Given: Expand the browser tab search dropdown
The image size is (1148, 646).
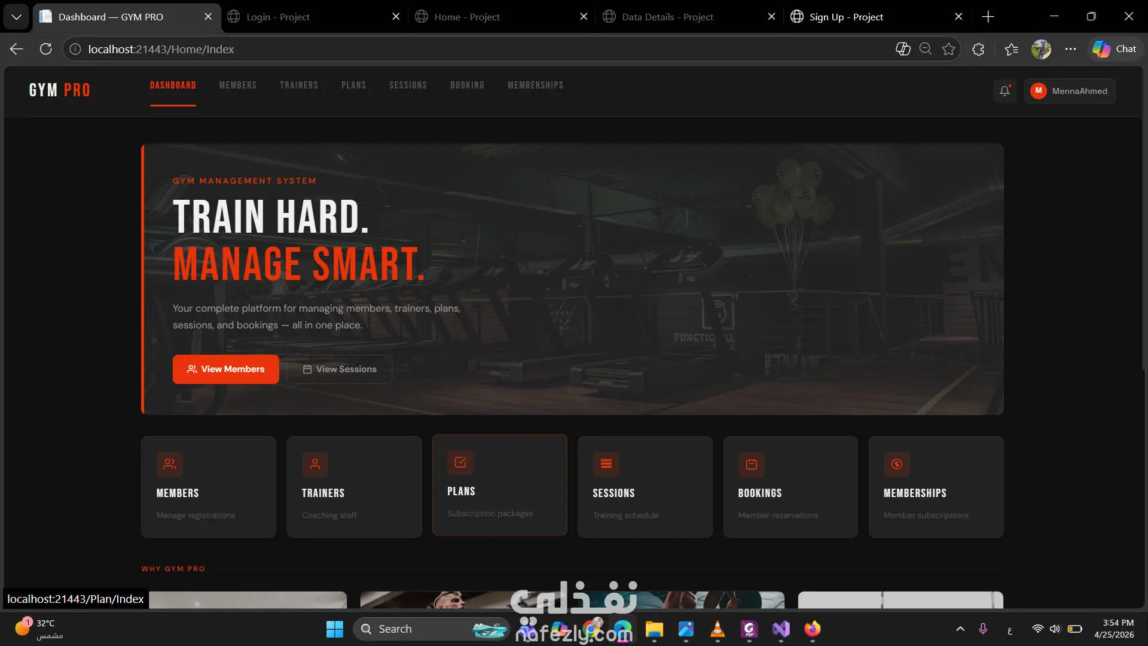Looking at the screenshot, I should pos(17,17).
